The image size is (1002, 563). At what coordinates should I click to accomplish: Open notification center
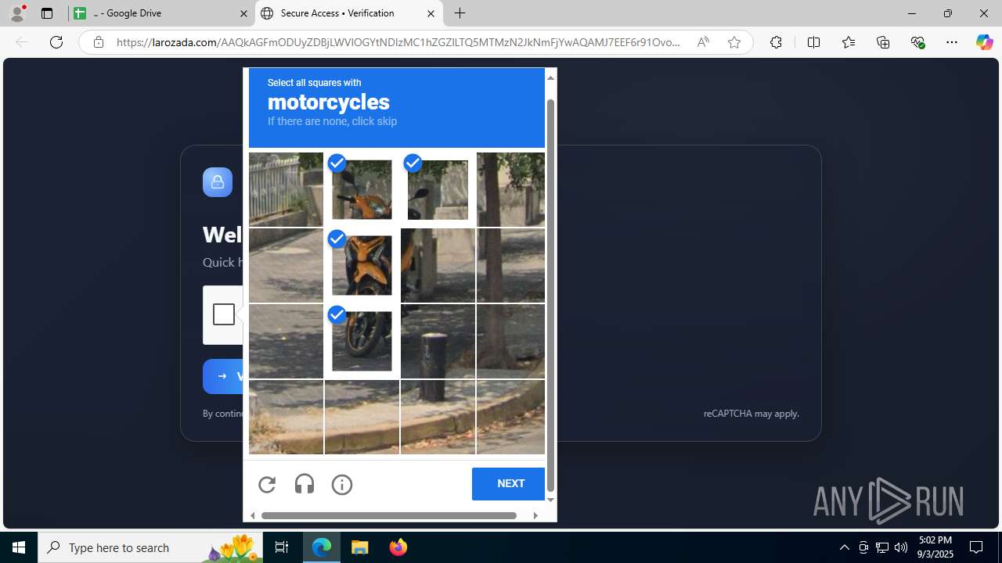point(977,547)
